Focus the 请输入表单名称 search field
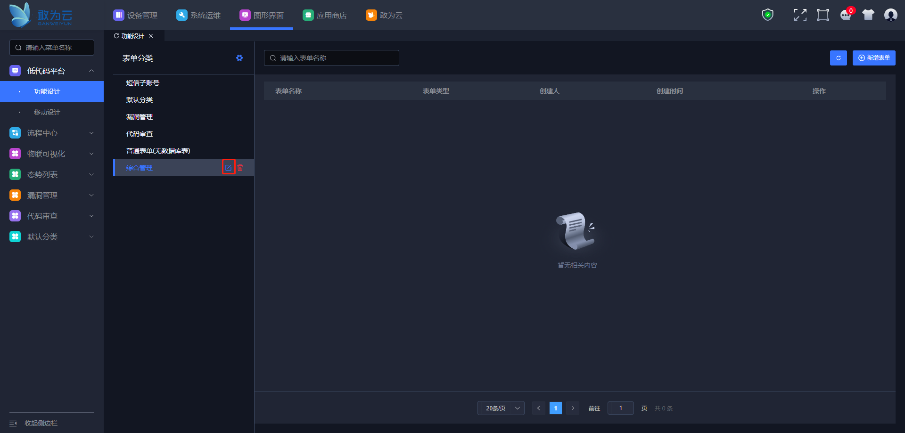The image size is (905, 433). (331, 58)
